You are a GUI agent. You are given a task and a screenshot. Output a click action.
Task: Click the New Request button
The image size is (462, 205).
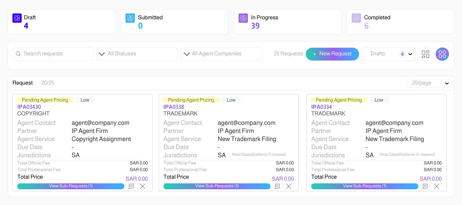tap(332, 54)
